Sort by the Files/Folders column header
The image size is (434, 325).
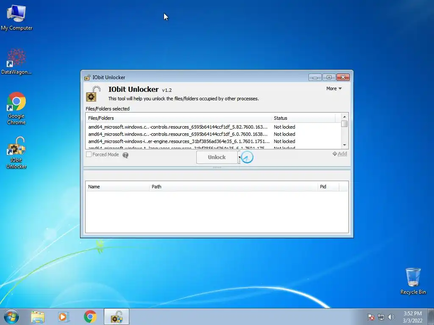point(178,118)
